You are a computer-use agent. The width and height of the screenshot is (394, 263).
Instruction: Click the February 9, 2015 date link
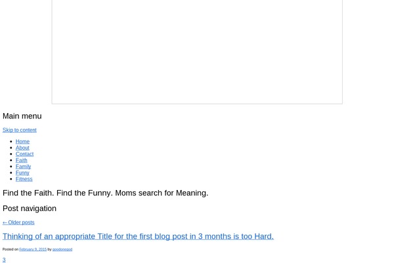33,249
